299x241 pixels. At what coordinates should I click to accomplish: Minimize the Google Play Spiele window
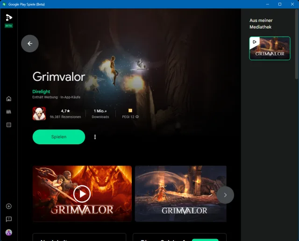pos(268,4)
